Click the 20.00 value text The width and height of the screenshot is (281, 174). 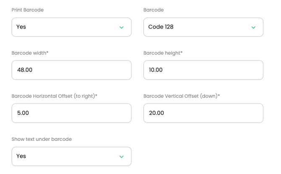156,113
